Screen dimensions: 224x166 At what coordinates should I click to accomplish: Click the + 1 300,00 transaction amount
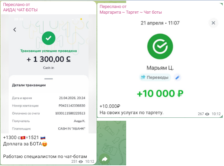(x=49, y=59)
